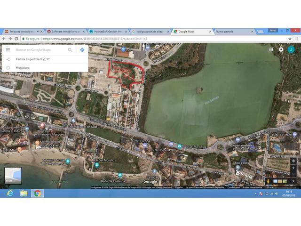
Task: Show hidden tray icons arrow
Action: 255,194
